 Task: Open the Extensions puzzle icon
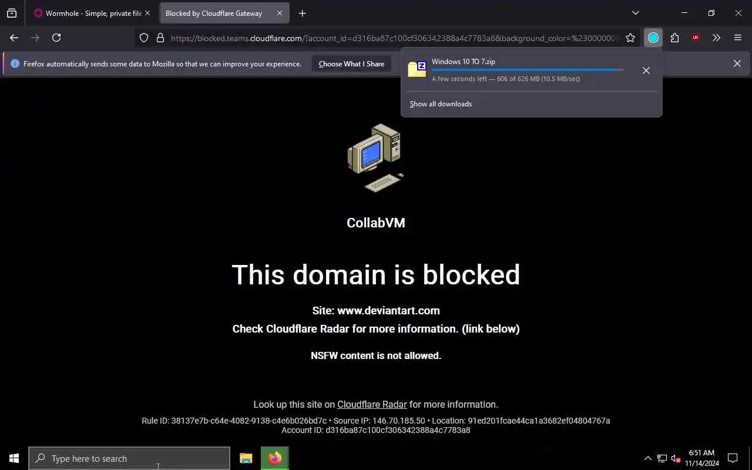click(x=674, y=38)
